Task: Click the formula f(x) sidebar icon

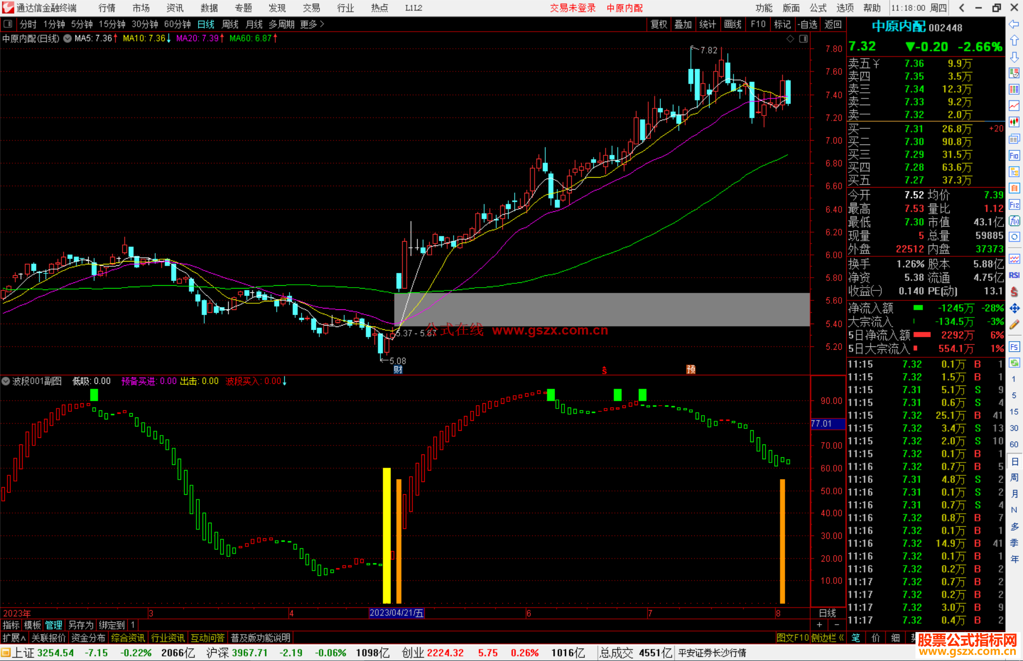Action: coord(1014,221)
